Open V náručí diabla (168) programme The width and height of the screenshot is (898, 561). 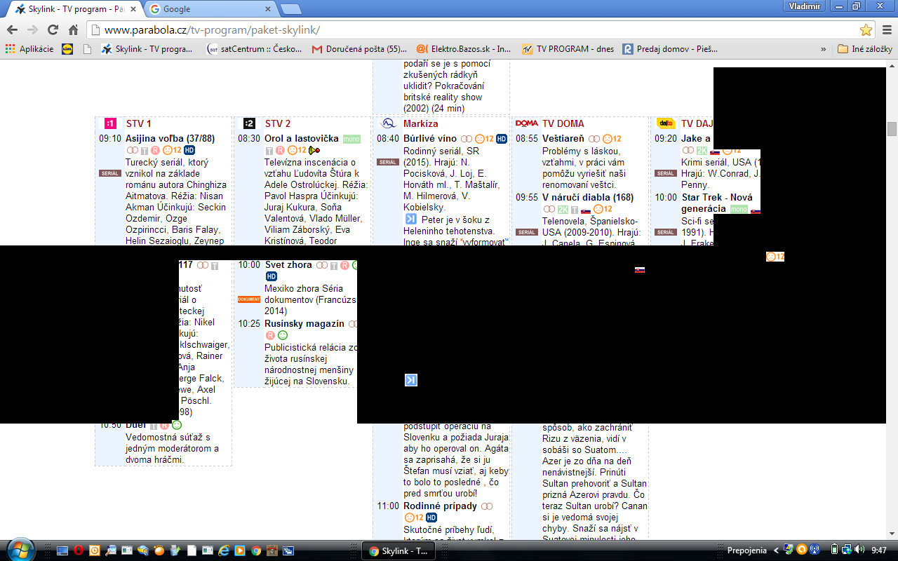click(588, 198)
